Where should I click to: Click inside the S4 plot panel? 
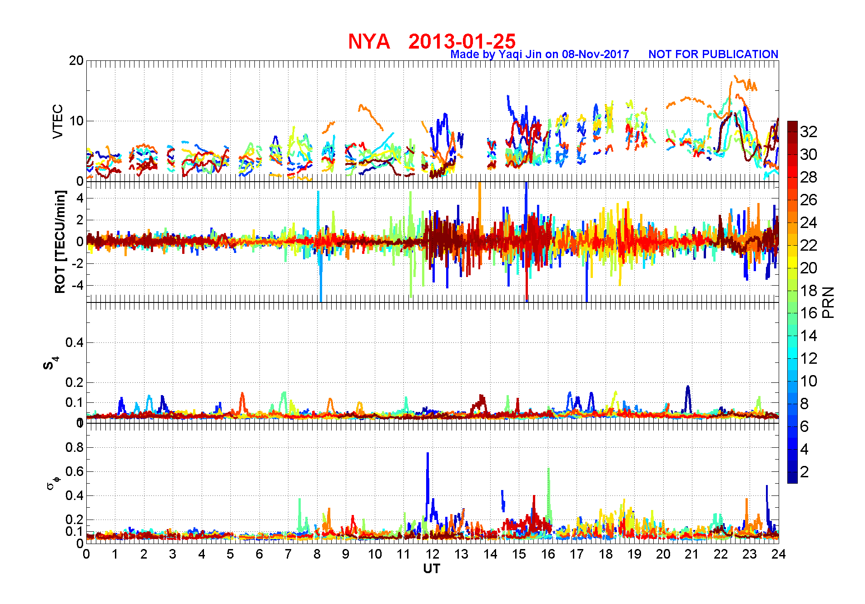432,362
